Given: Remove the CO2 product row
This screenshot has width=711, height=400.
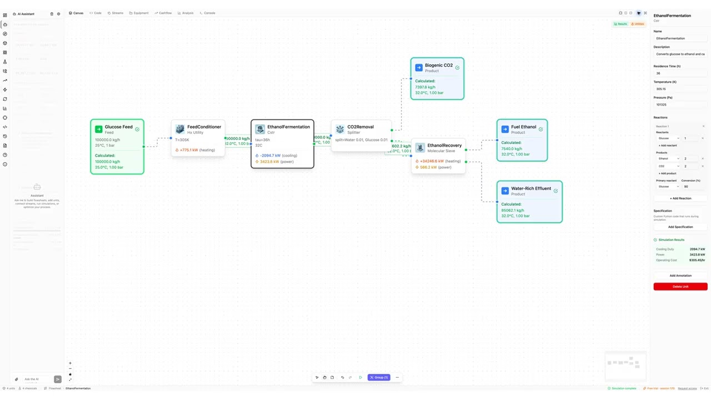Looking at the screenshot, I should [x=703, y=166].
